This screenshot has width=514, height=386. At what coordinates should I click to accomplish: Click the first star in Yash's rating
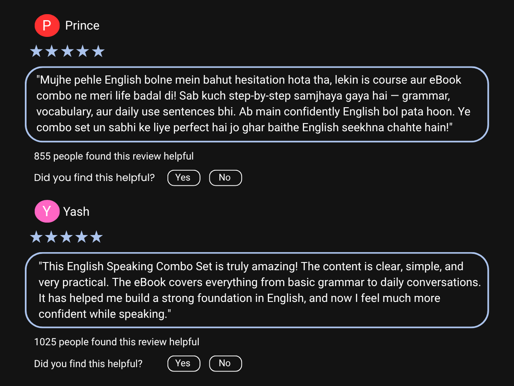(x=36, y=237)
